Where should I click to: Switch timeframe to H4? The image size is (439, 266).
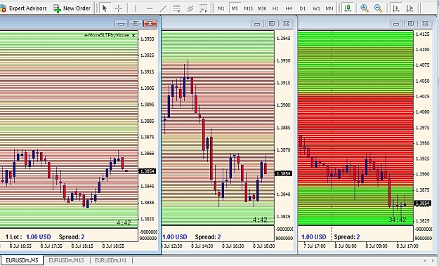coord(289,8)
